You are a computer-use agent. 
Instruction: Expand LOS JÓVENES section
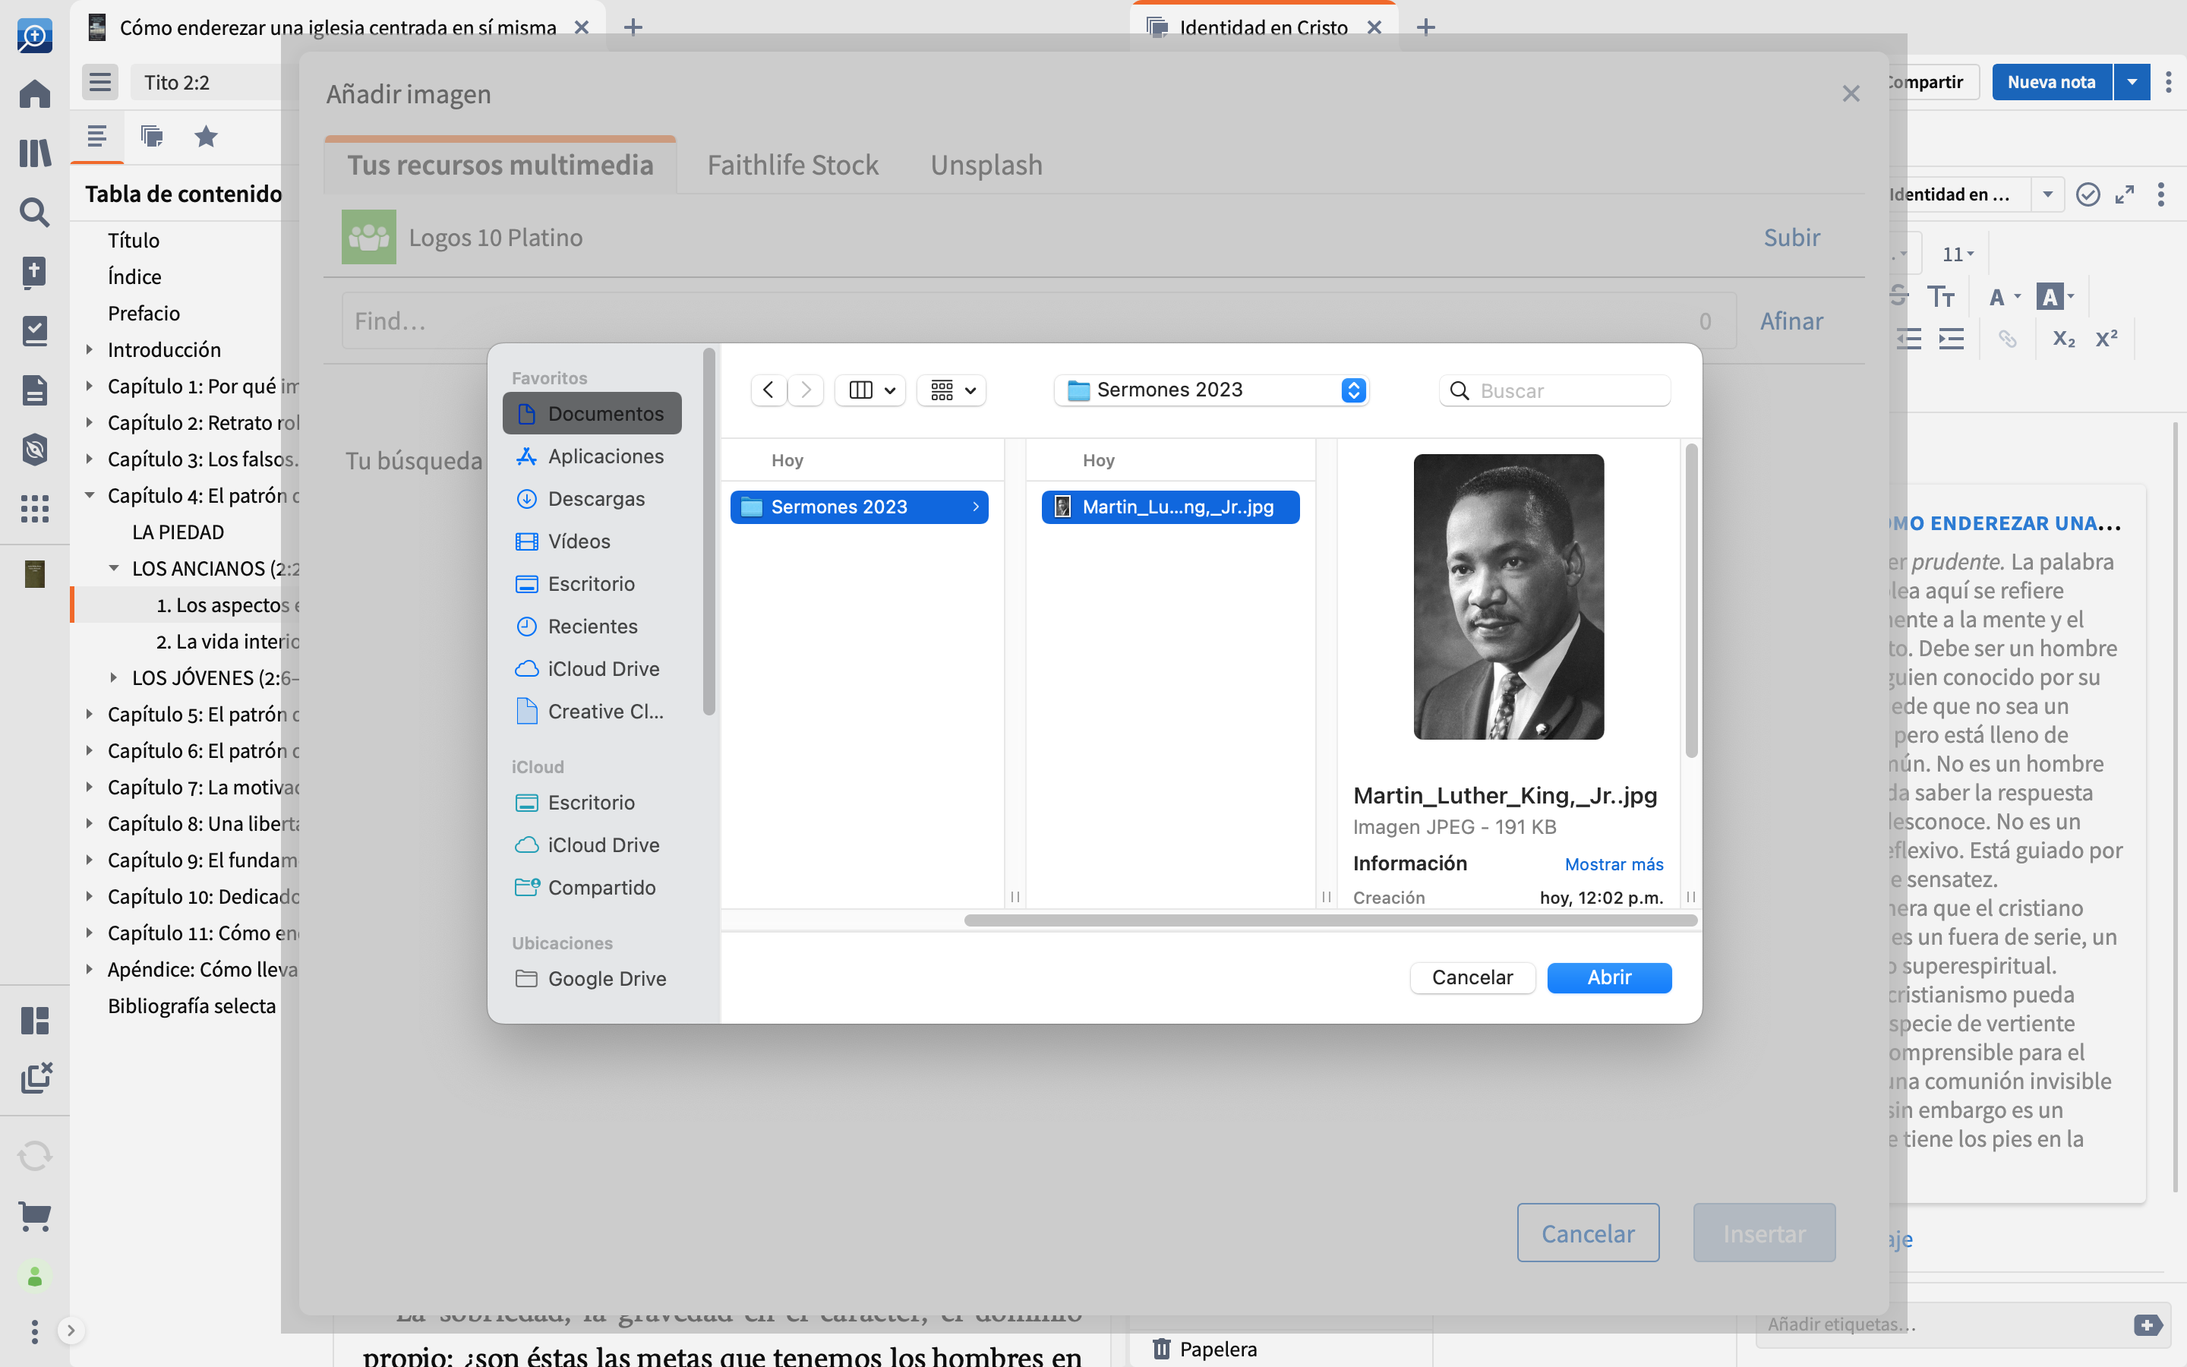click(x=114, y=677)
